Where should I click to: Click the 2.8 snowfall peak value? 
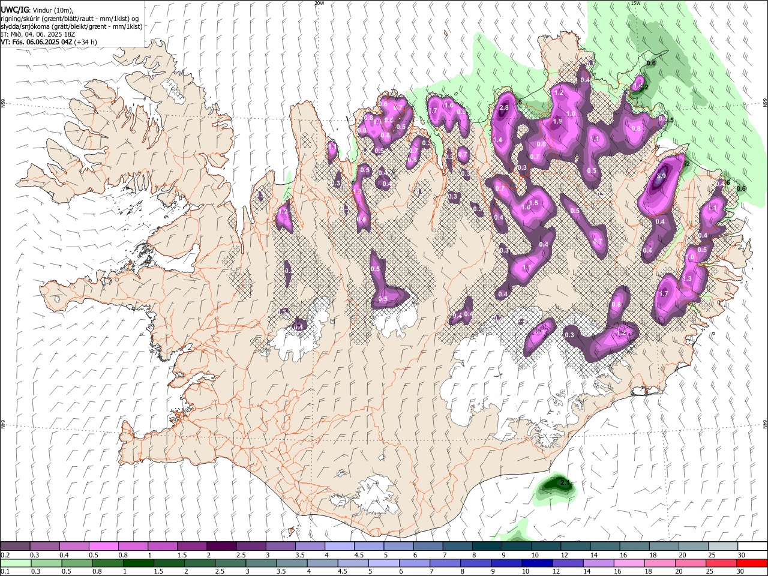click(504, 107)
